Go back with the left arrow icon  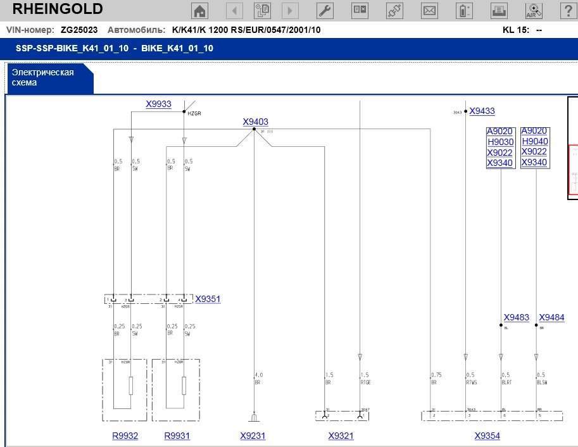(234, 10)
